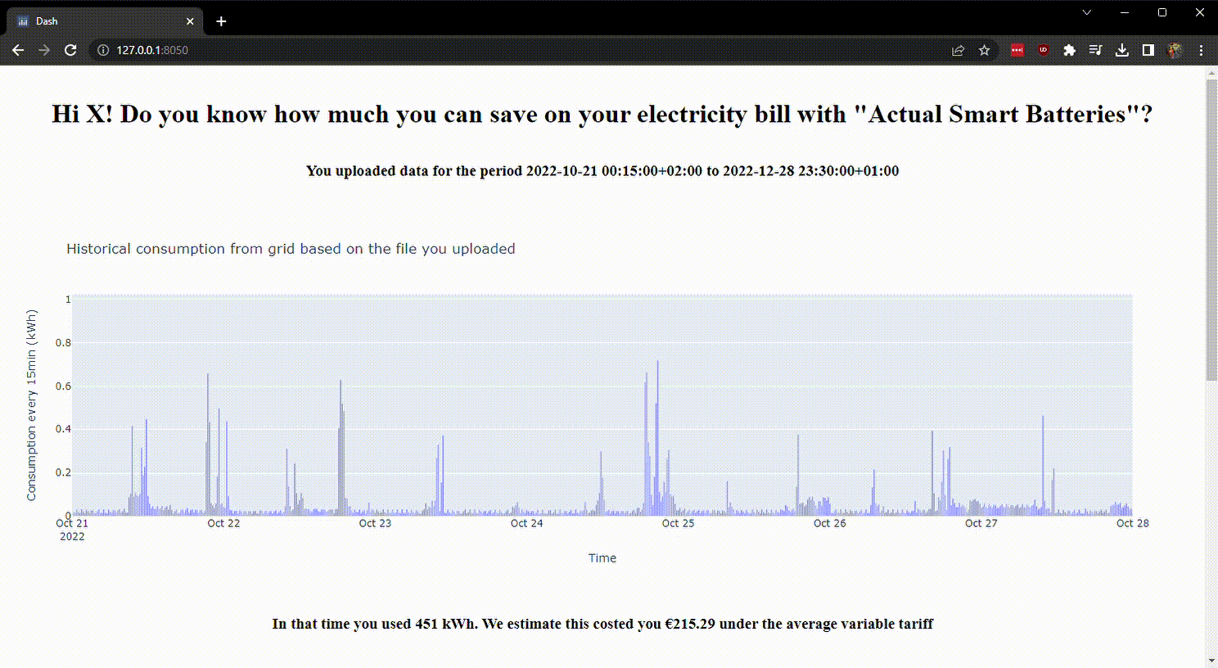This screenshot has height=668, width=1218.
Task: Click the address bar showing 127.0.0.1:8050
Action: 491,50
